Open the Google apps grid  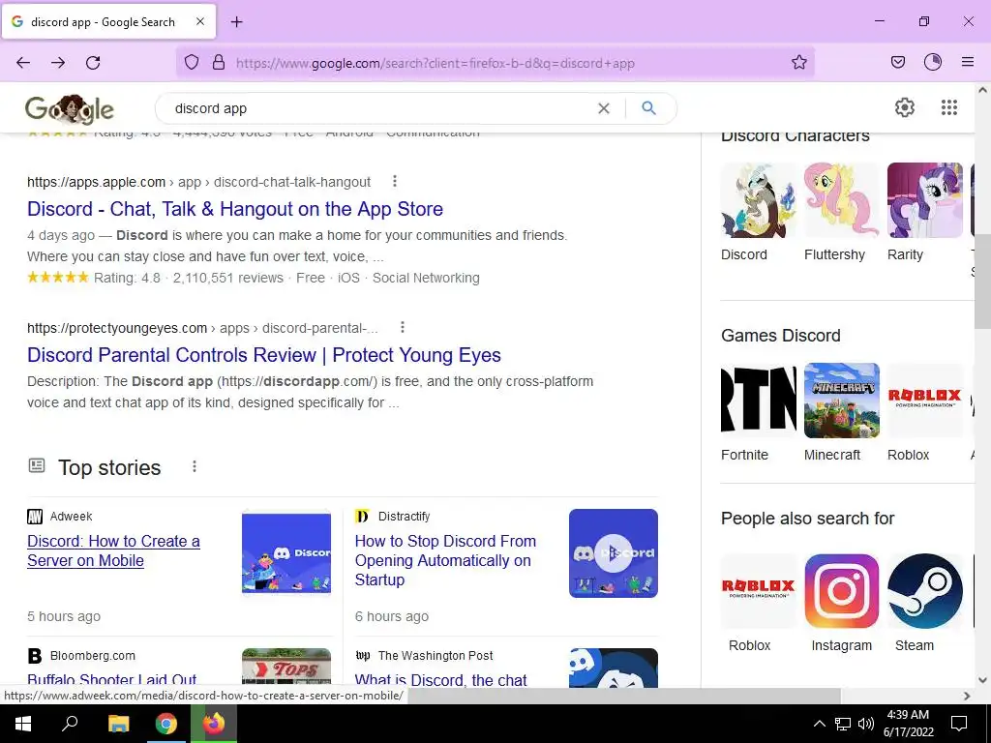949,108
